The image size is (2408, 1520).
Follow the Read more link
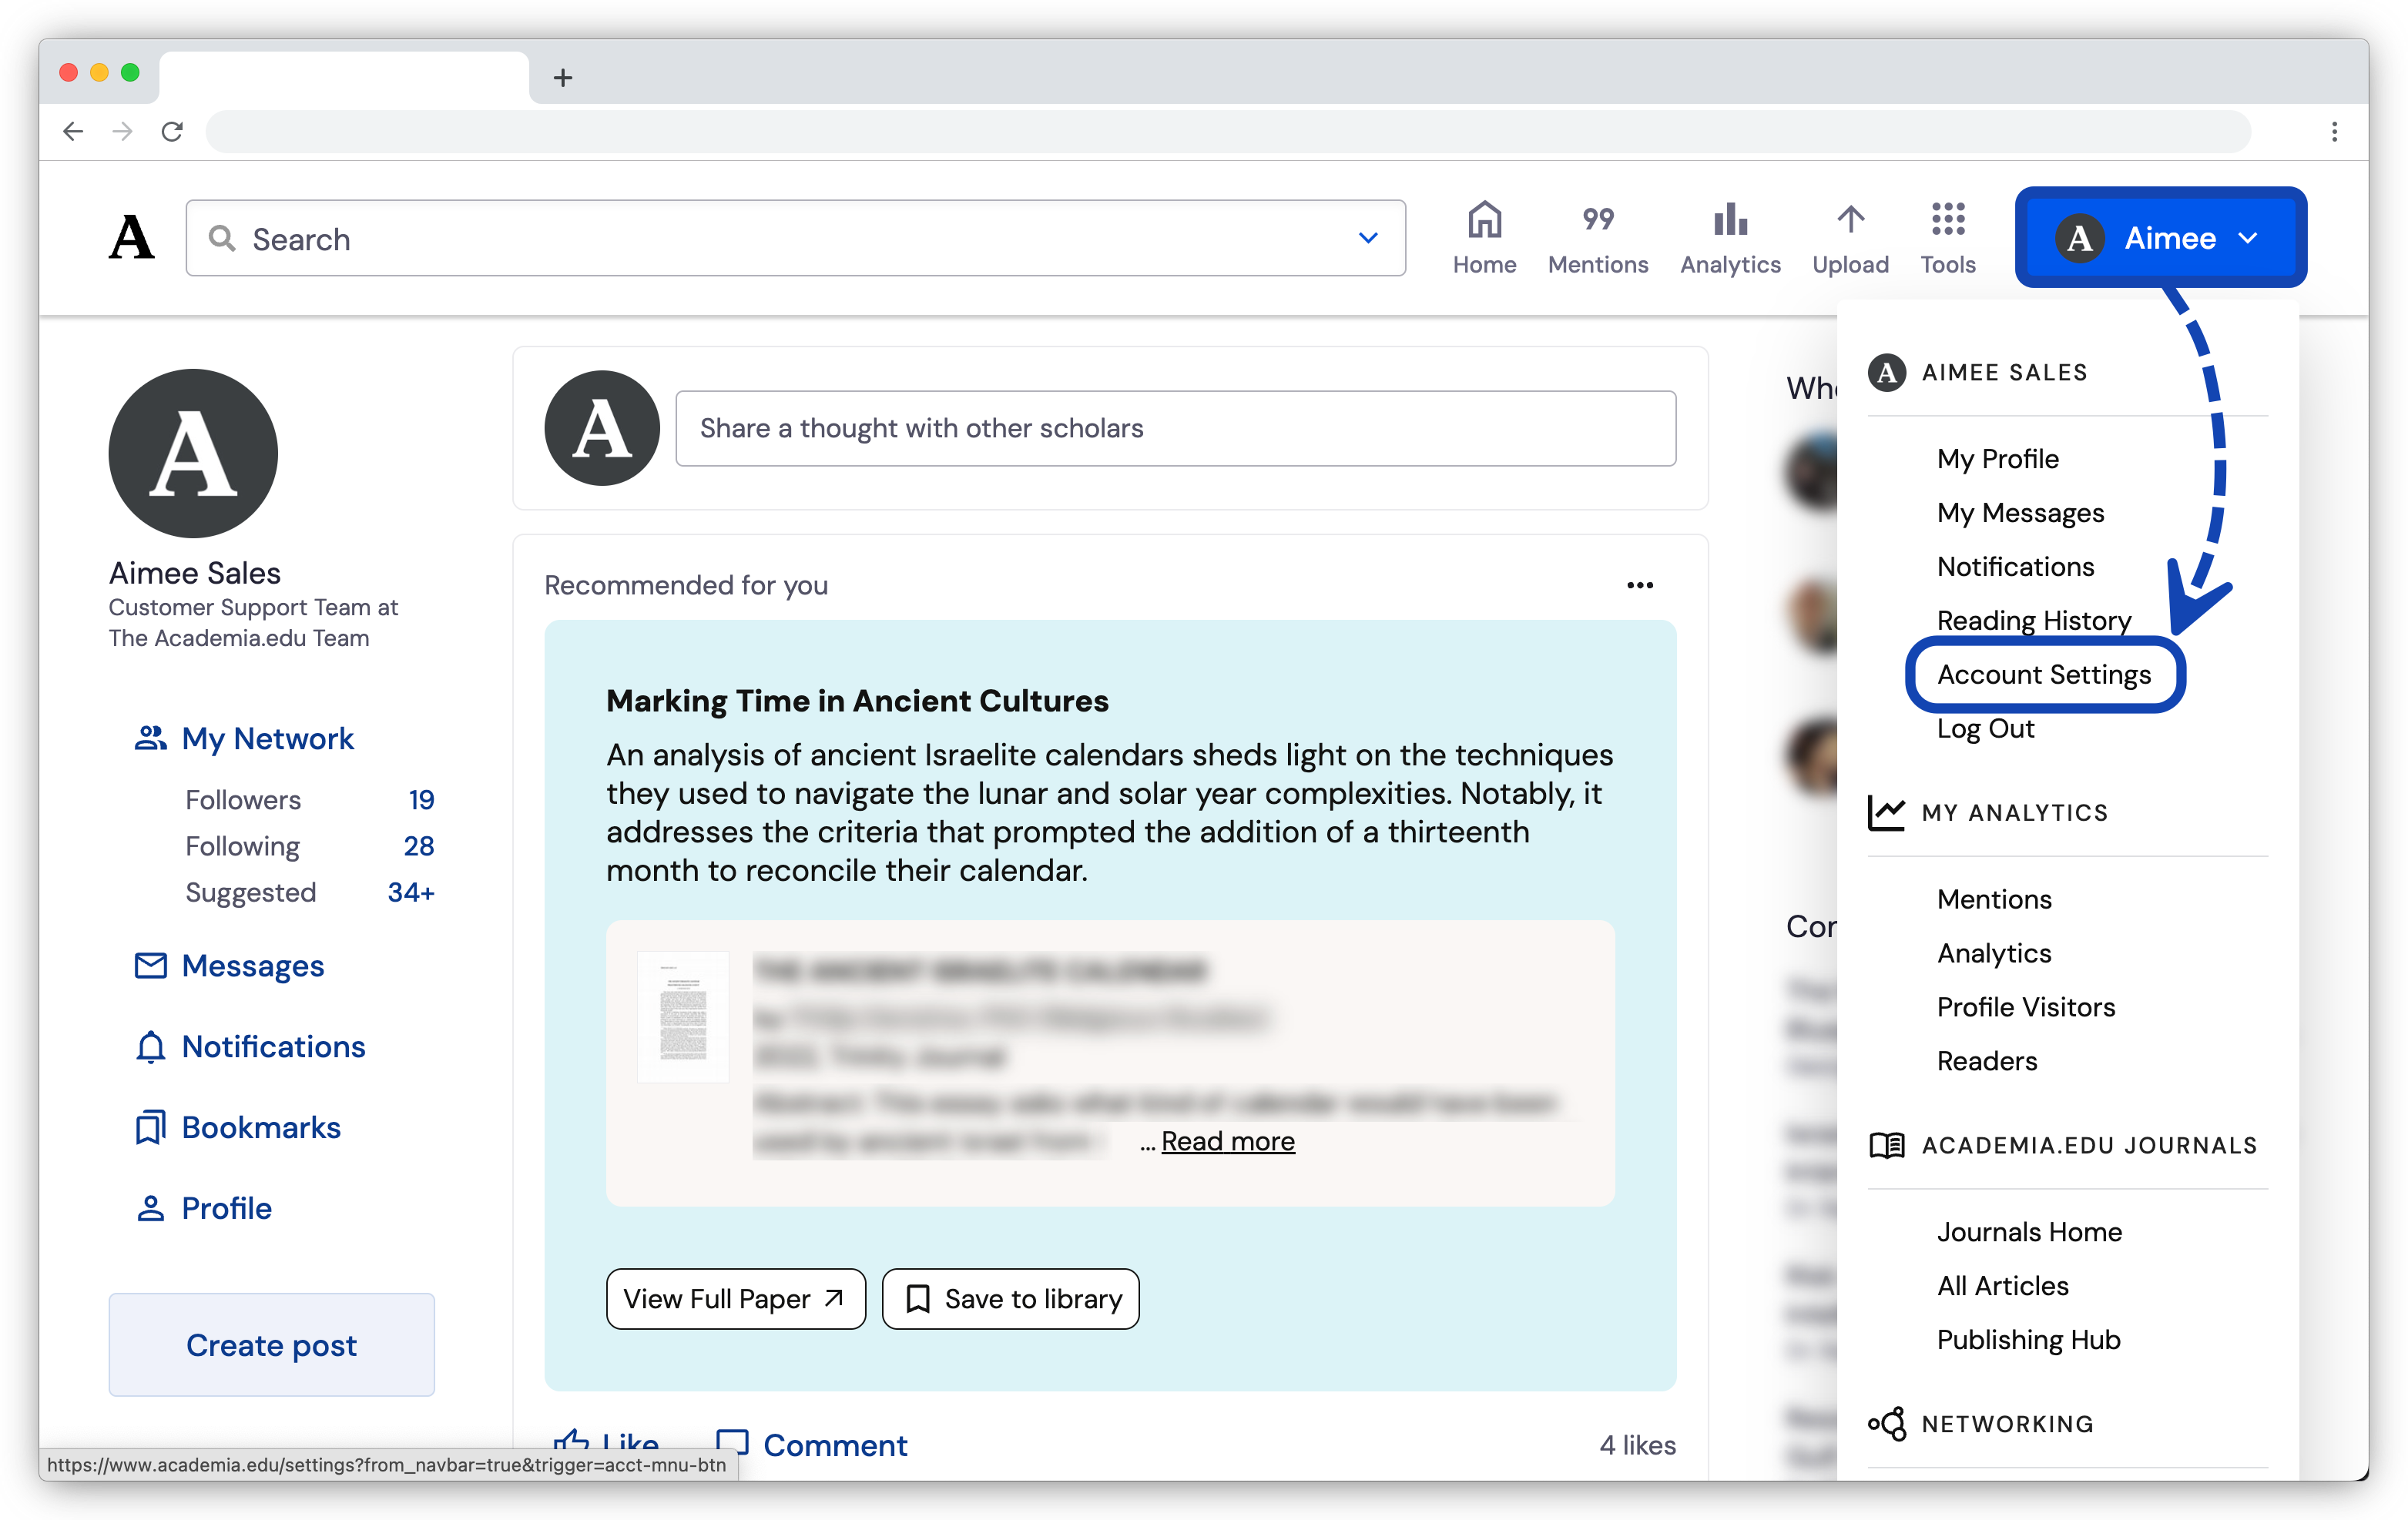coord(1227,1141)
